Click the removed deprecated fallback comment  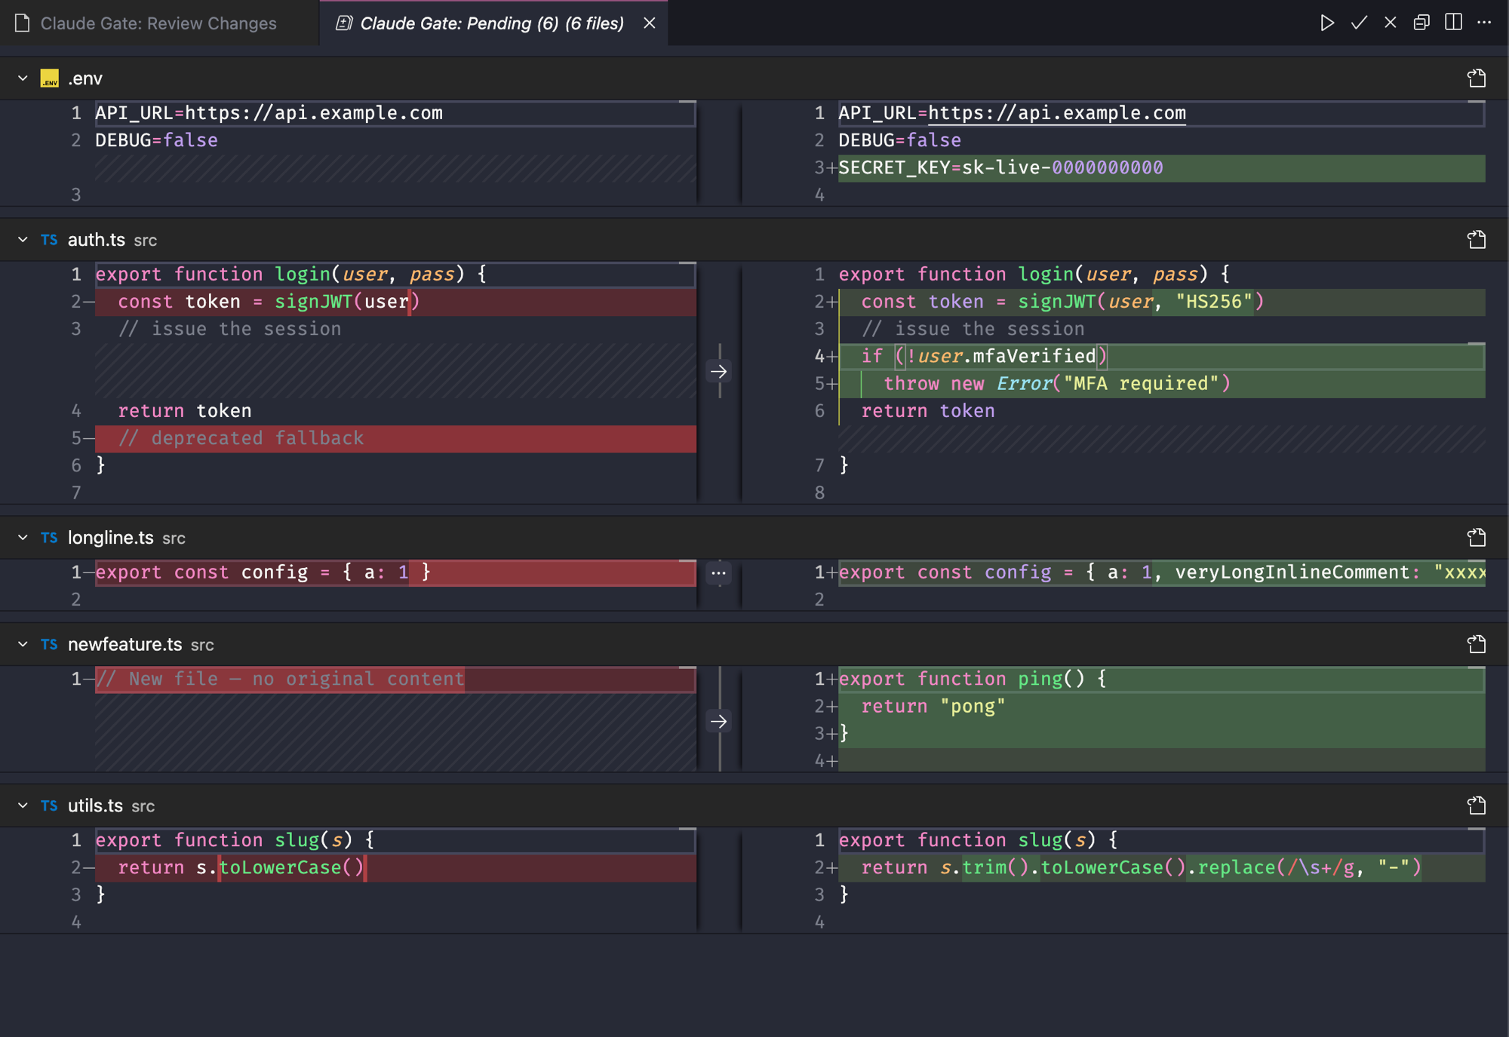coord(395,438)
